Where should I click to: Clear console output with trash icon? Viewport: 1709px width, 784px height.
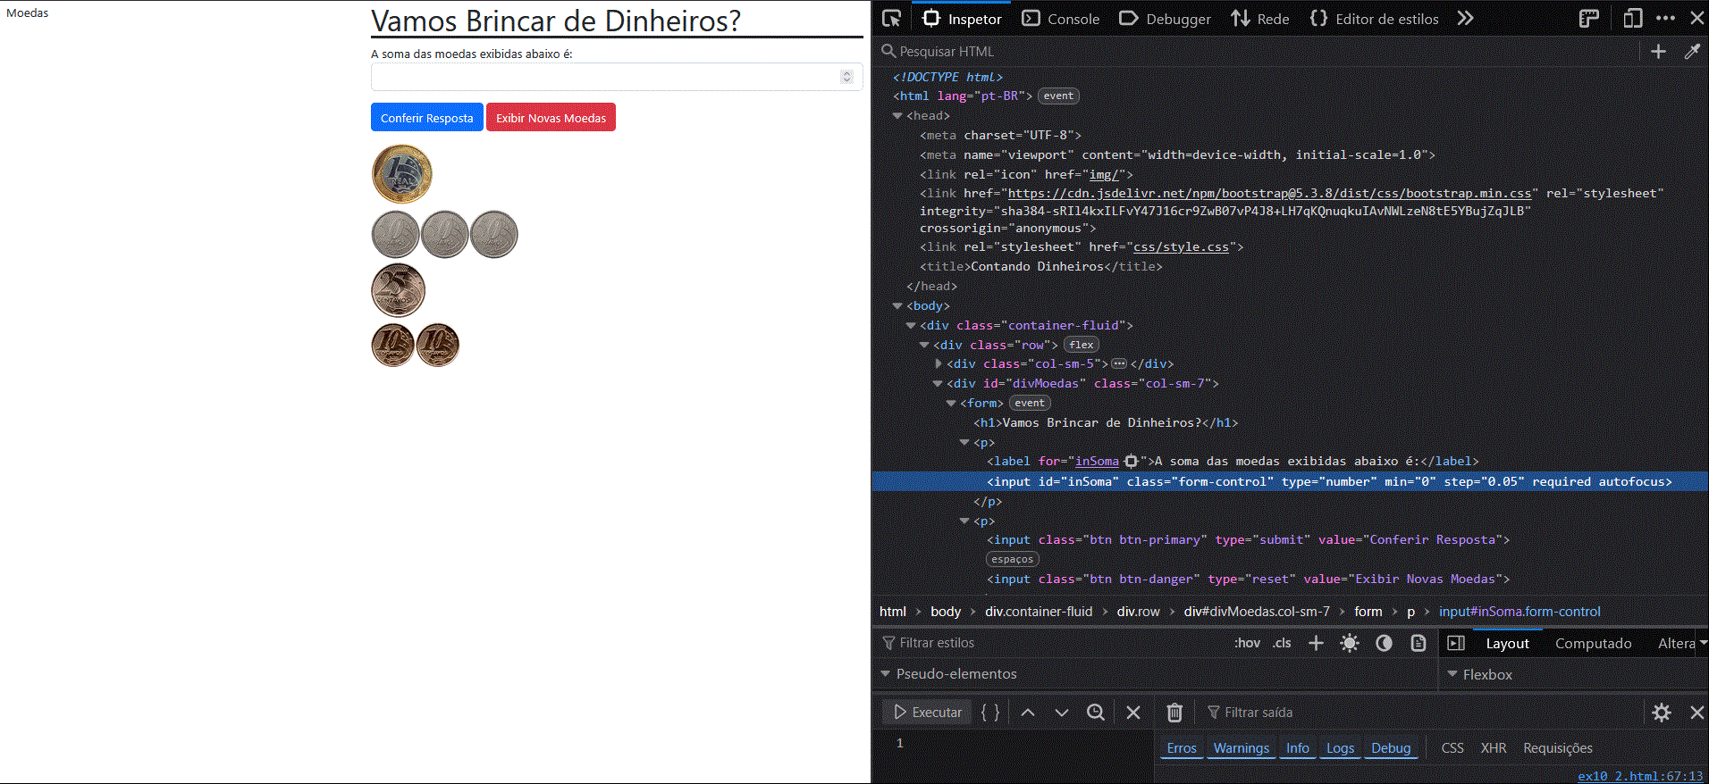1174,712
